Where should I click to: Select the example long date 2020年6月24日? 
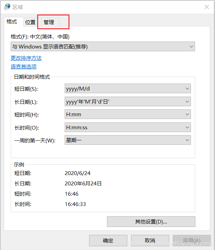(x=83, y=184)
